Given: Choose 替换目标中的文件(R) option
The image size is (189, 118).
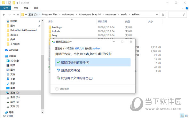Looking at the screenshot, I should [93, 62].
